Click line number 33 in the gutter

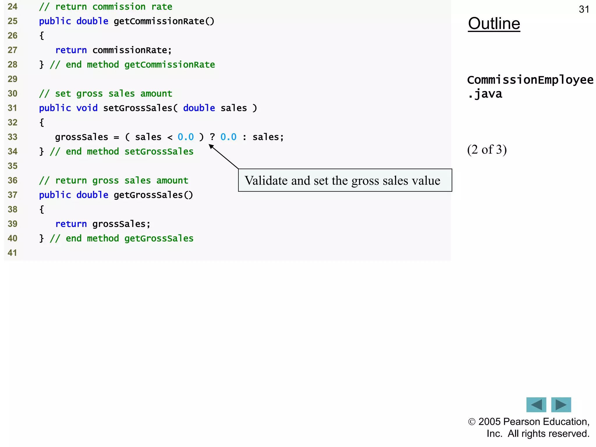coord(13,137)
